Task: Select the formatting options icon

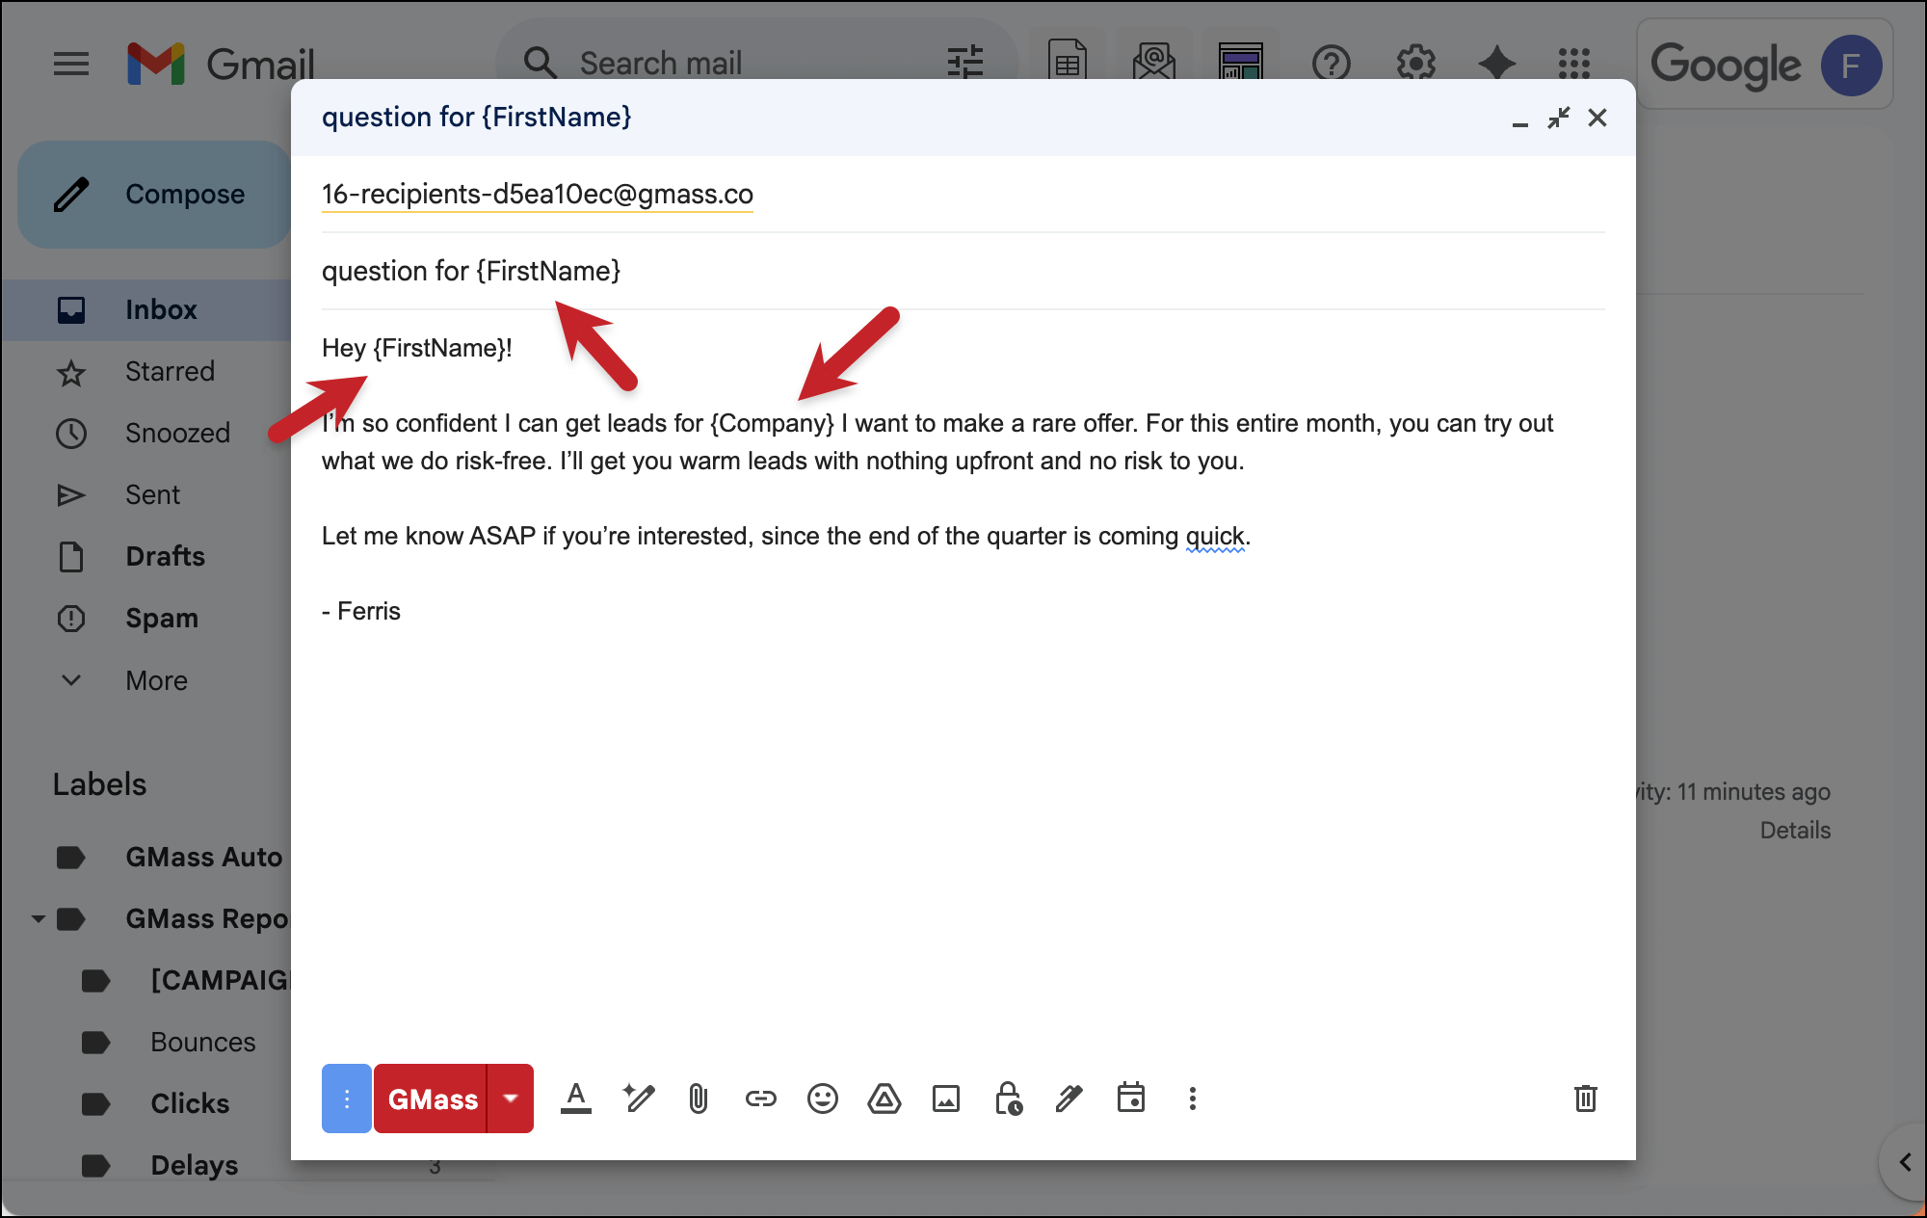Action: tap(576, 1099)
